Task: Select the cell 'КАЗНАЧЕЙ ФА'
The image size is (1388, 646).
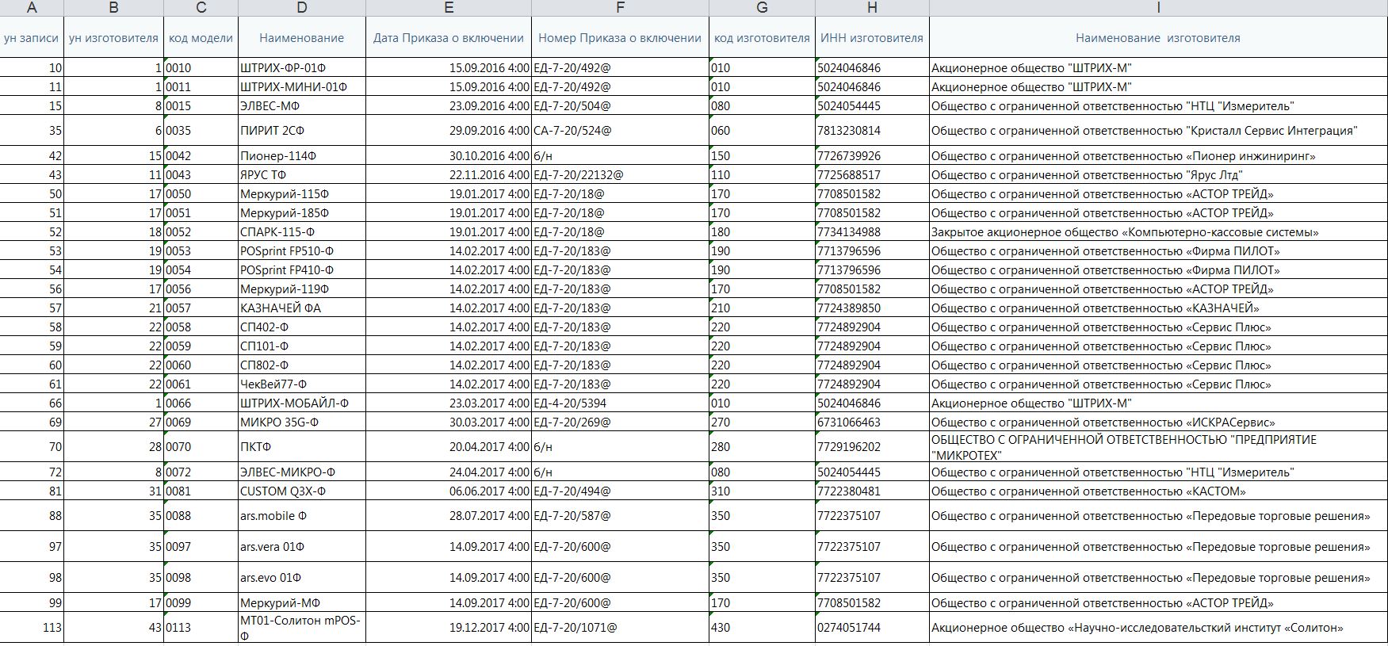Action: (302, 308)
